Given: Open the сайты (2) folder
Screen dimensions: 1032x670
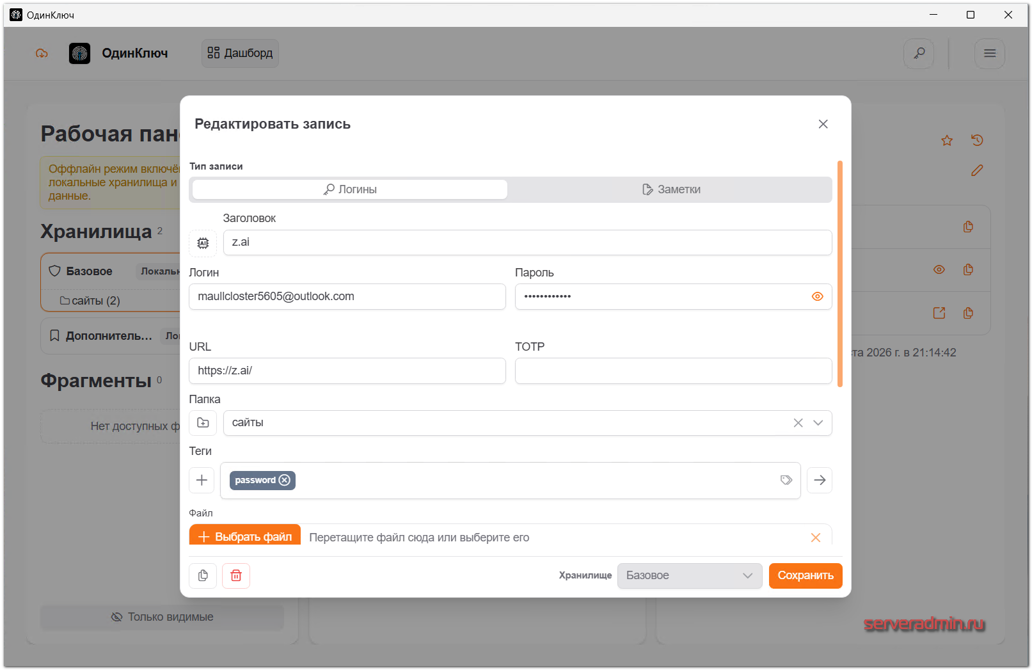Looking at the screenshot, I should tap(90, 301).
